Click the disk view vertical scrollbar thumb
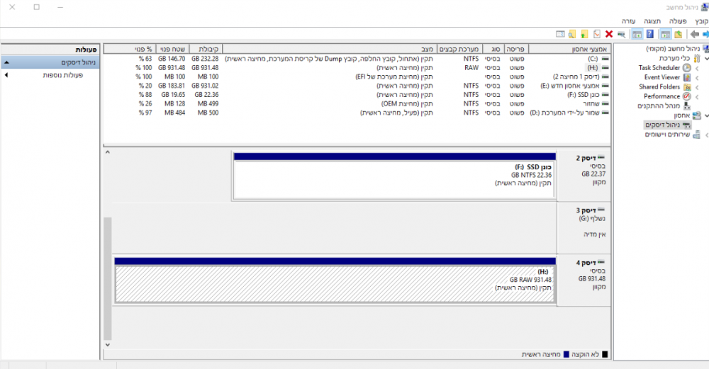Viewport: 709px width, 369px height. 108,278
